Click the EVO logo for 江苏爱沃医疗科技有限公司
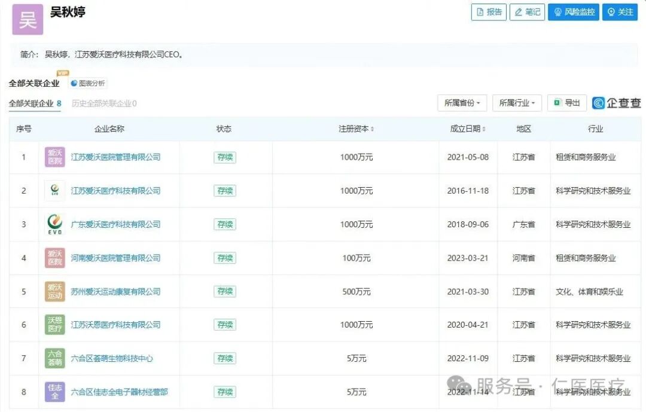This screenshot has height=412, width=646. [54, 191]
